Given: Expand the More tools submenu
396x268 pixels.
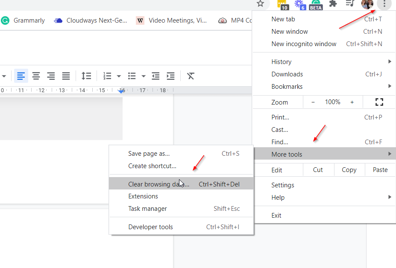Looking at the screenshot, I should [325, 154].
